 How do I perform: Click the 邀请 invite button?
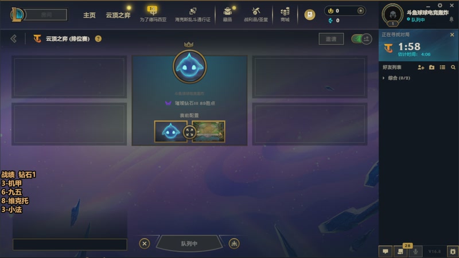click(x=331, y=39)
